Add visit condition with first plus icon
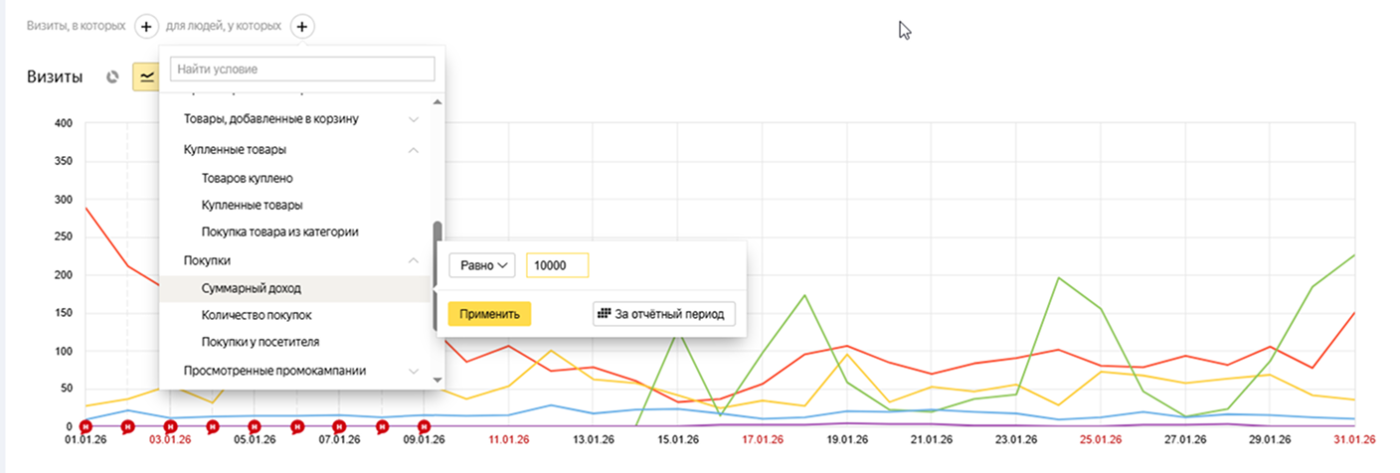 pos(146,26)
